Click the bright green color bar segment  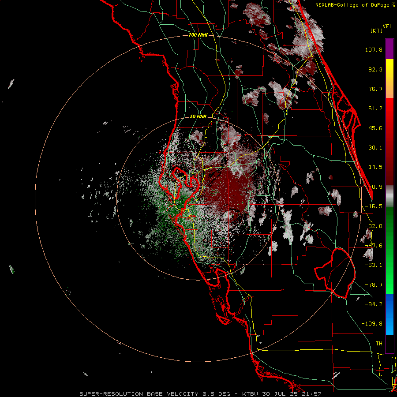(x=390, y=251)
